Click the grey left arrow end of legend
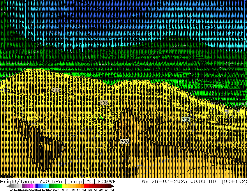 pyautogui.click(x=9, y=186)
